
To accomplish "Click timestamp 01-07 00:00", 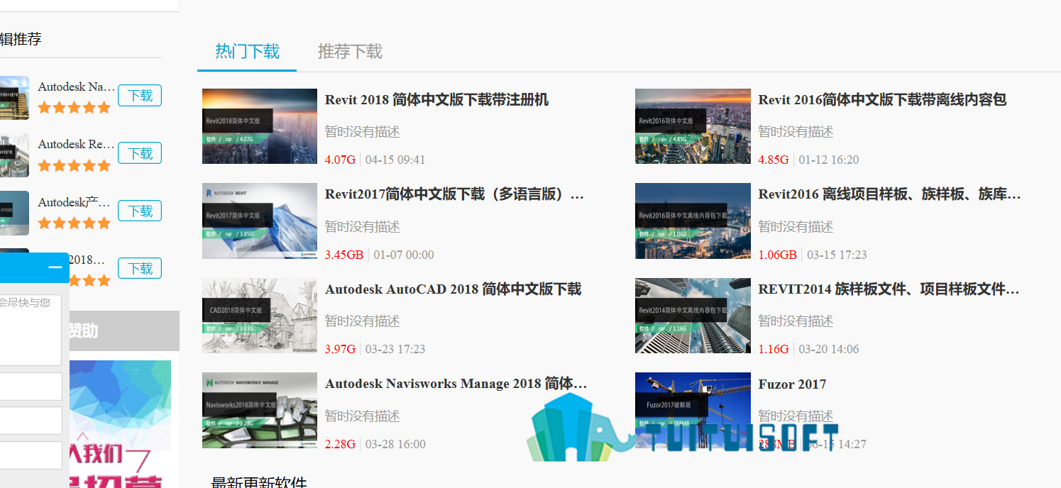I will (404, 255).
